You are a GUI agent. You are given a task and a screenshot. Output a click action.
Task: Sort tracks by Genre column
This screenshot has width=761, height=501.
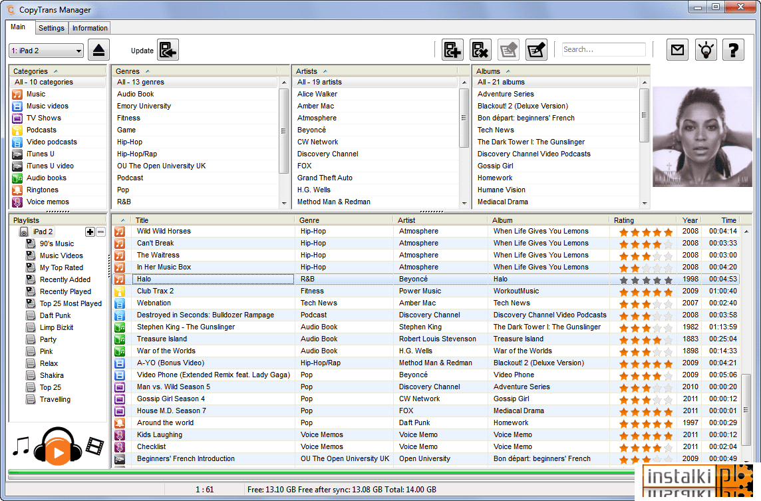pyautogui.click(x=345, y=220)
